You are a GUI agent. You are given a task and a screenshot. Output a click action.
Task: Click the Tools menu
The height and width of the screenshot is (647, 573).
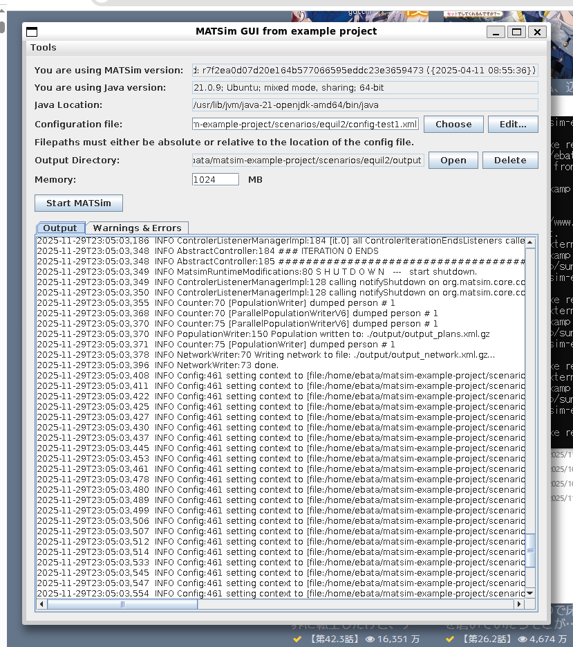point(44,48)
